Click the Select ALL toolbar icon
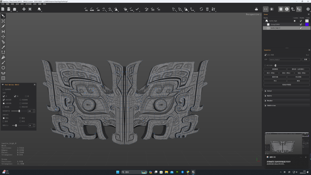The width and height of the screenshot is (311, 175). pyautogui.click(x=86, y=9)
